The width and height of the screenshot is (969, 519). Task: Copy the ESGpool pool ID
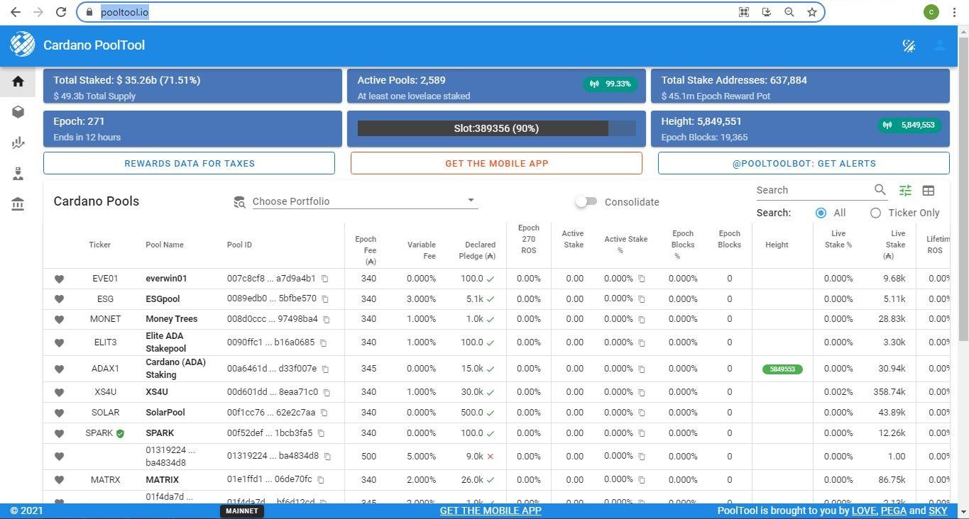pos(325,299)
